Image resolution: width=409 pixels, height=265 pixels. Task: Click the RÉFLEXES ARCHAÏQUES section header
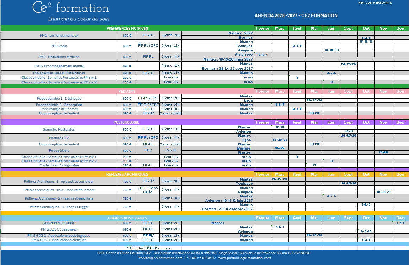click(127, 174)
